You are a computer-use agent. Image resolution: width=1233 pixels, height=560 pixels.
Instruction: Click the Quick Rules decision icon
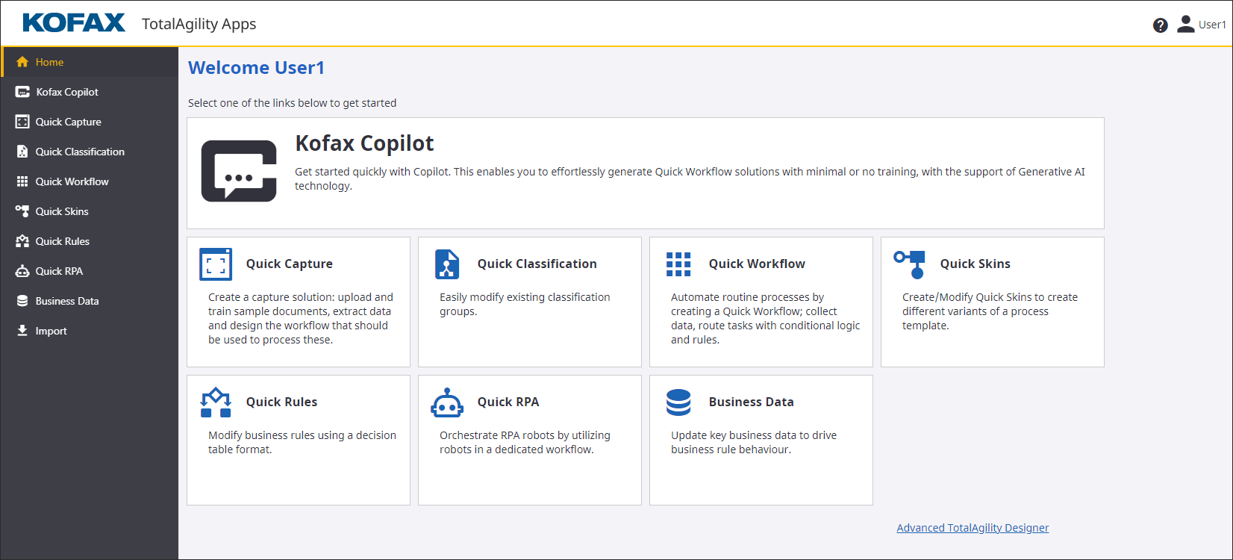pyautogui.click(x=216, y=402)
